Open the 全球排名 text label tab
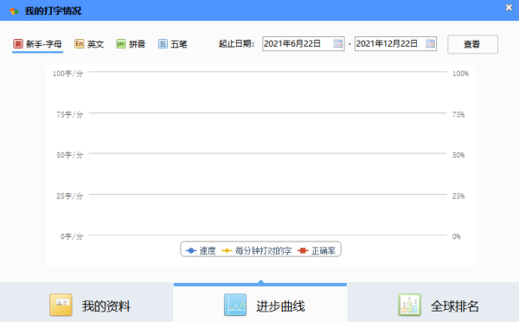The image size is (519, 322). click(455, 306)
